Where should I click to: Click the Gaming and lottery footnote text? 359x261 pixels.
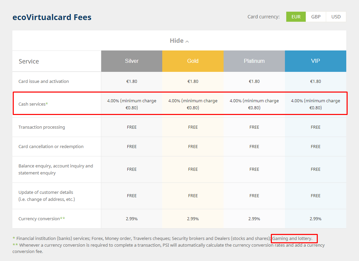click(x=292, y=238)
